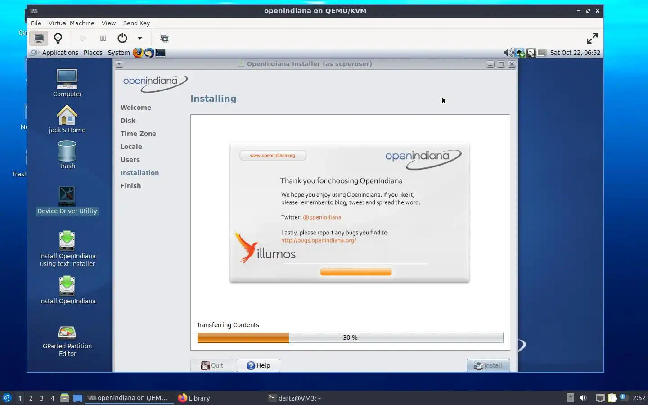Click the guest clock Sat Oct 22, 06:52
The height and width of the screenshot is (405, 648).
point(575,53)
